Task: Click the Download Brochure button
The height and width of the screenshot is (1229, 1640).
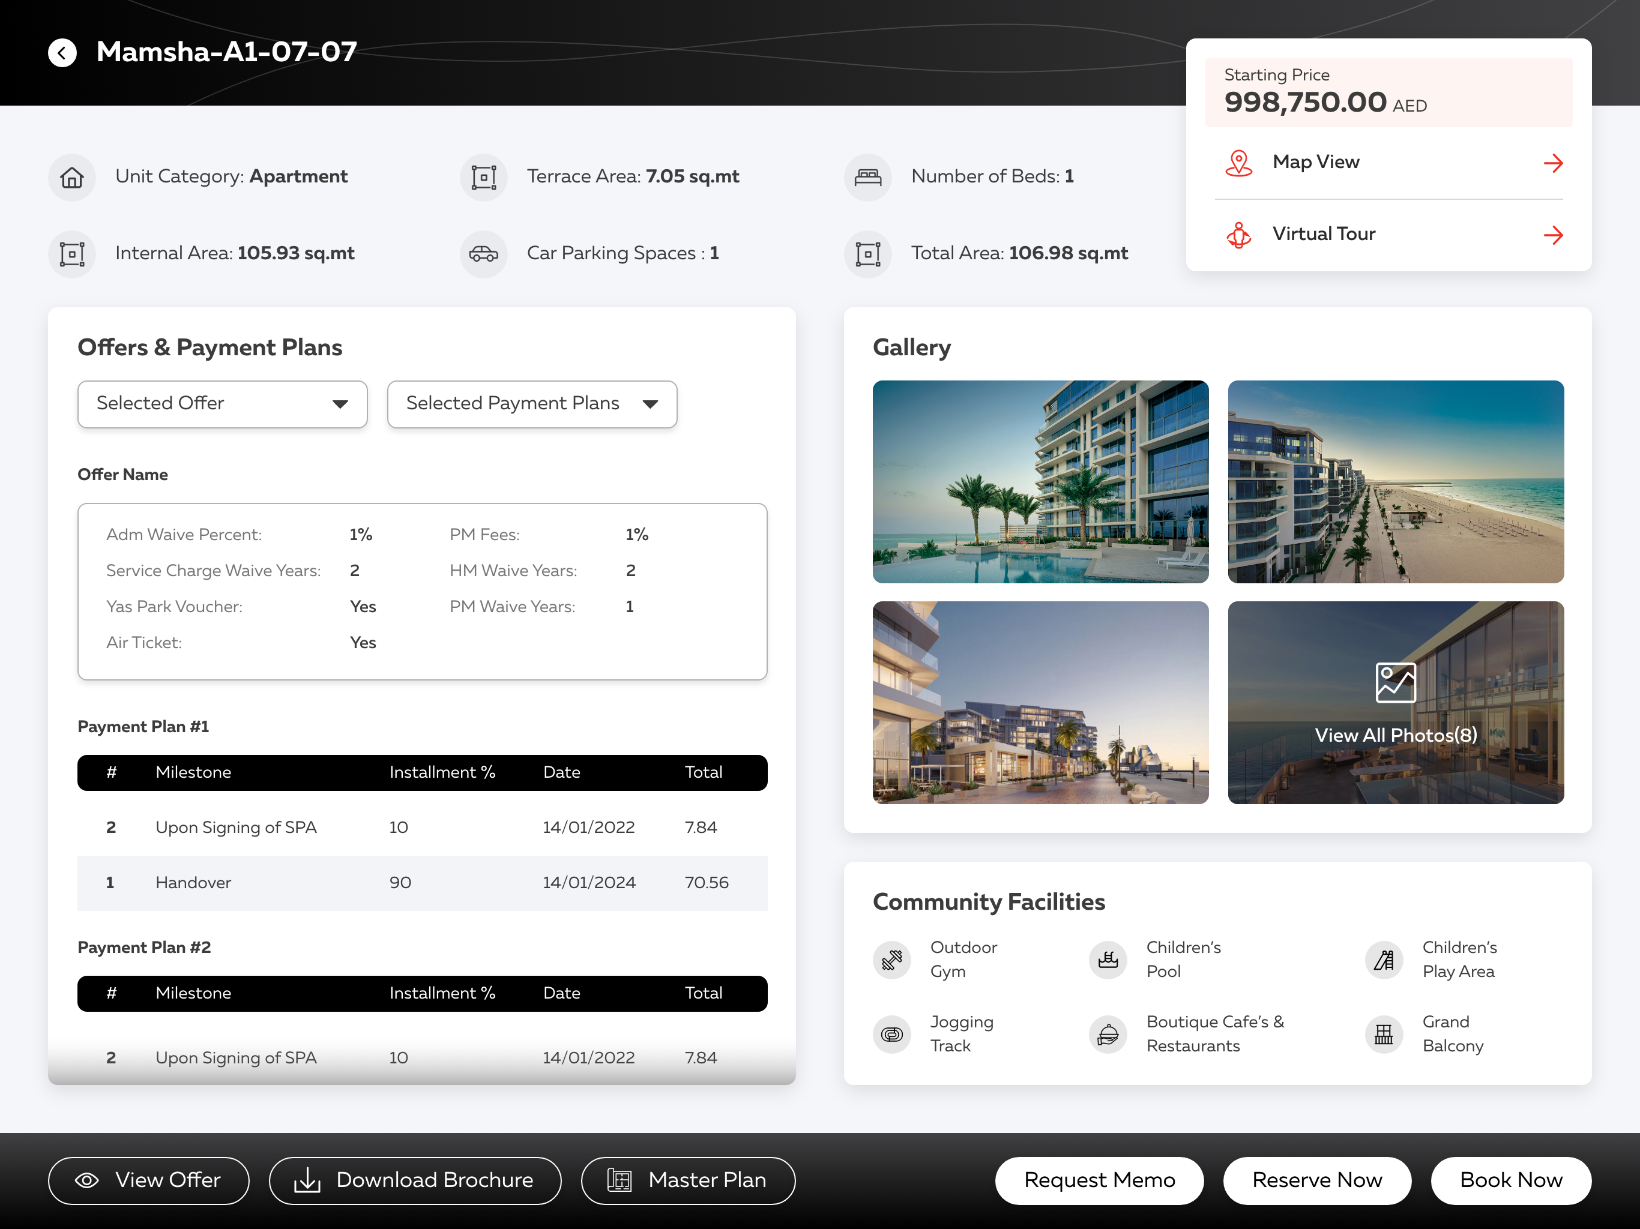Action: pyautogui.click(x=415, y=1181)
